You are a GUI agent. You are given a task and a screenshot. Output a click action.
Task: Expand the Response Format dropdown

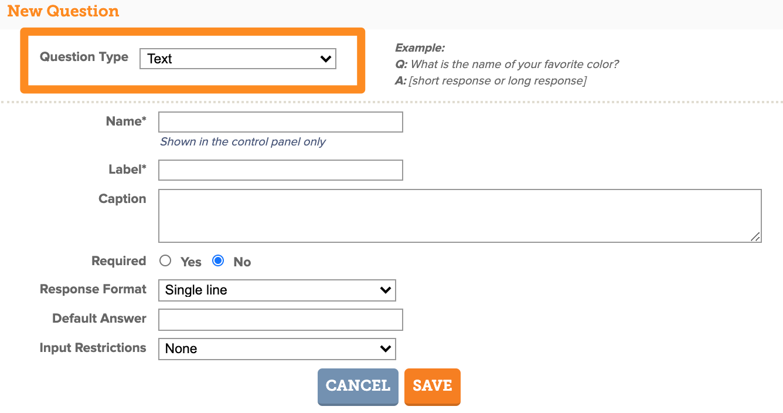277,290
